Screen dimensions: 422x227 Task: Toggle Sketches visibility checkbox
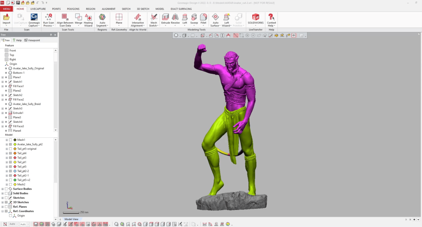(x=6, y=198)
